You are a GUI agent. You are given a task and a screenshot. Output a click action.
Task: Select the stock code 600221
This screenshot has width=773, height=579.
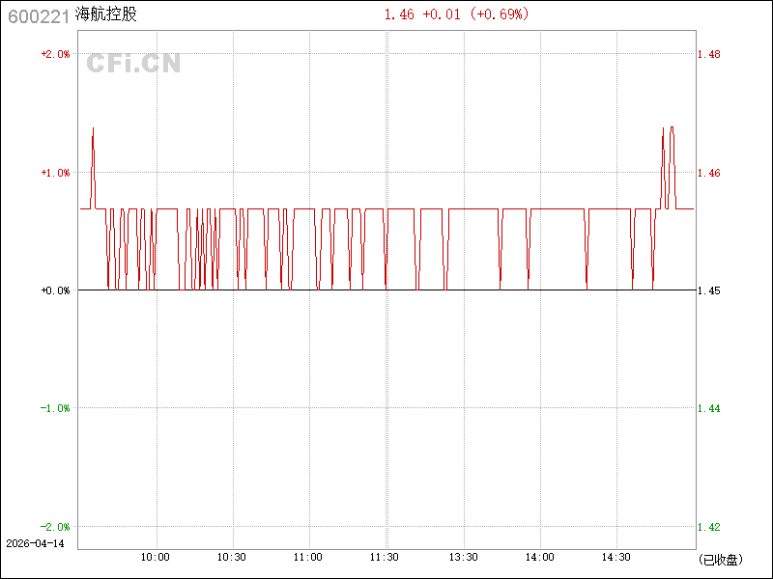(x=34, y=15)
